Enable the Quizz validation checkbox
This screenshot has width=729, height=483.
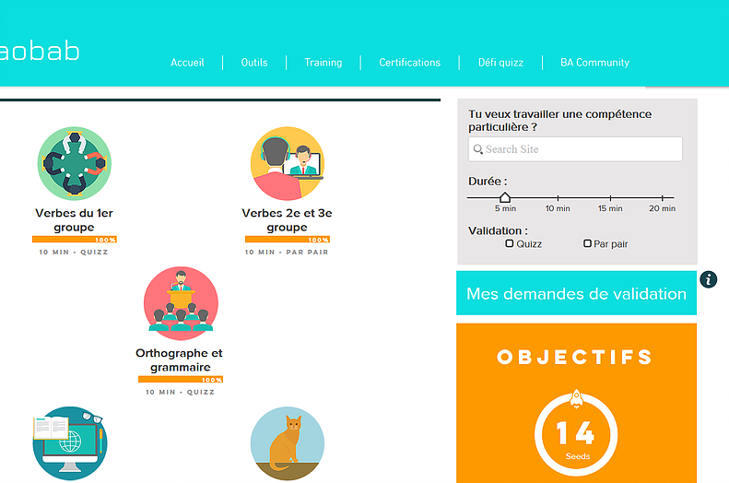coord(510,243)
